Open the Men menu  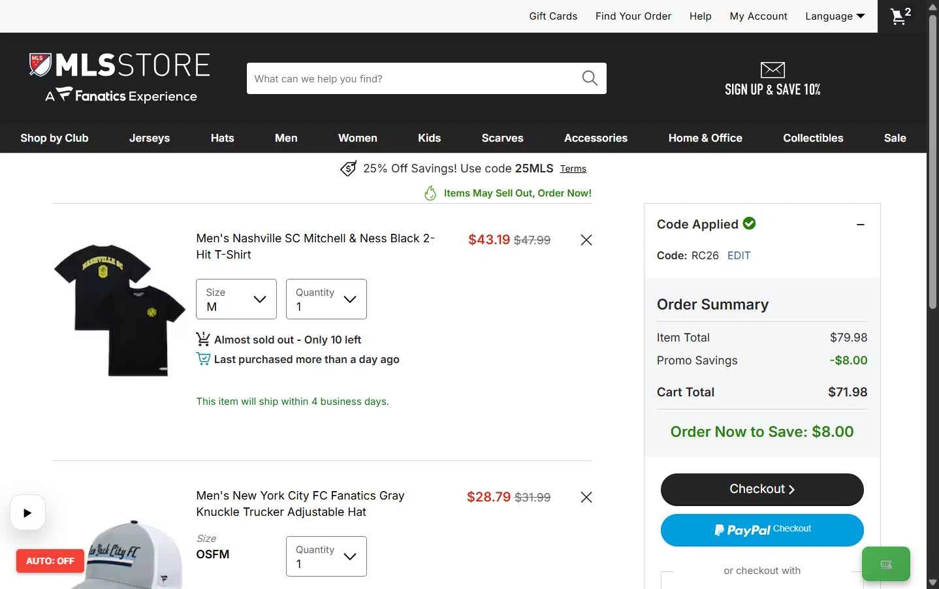point(286,138)
